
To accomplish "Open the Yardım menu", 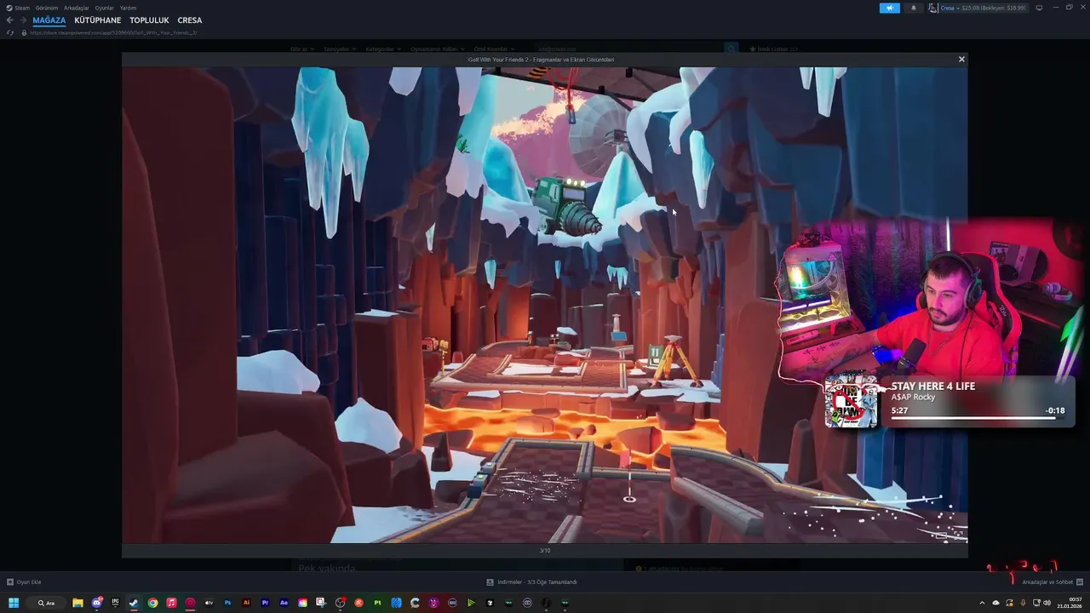I will 128,8.
